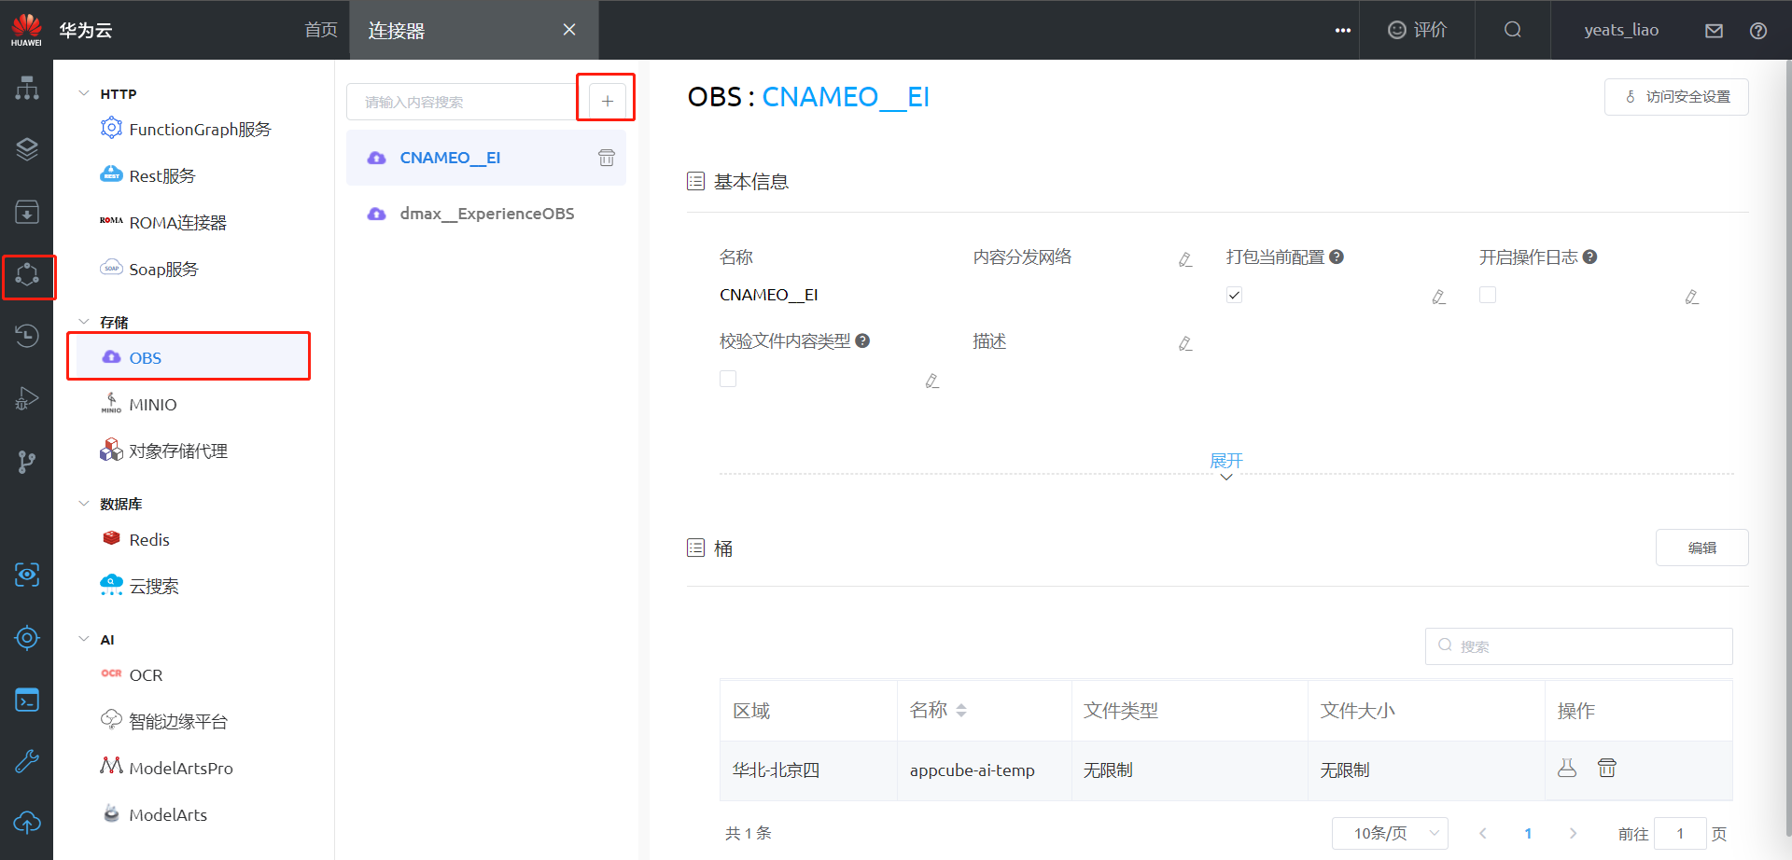Screen dimensions: 1792x860
Task: Focus the bucket 搜索 field
Action: tap(1579, 646)
